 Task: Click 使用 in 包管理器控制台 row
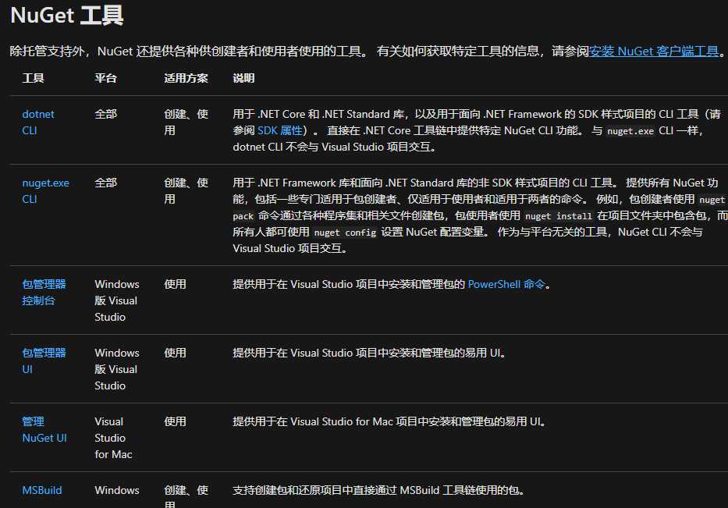click(175, 284)
